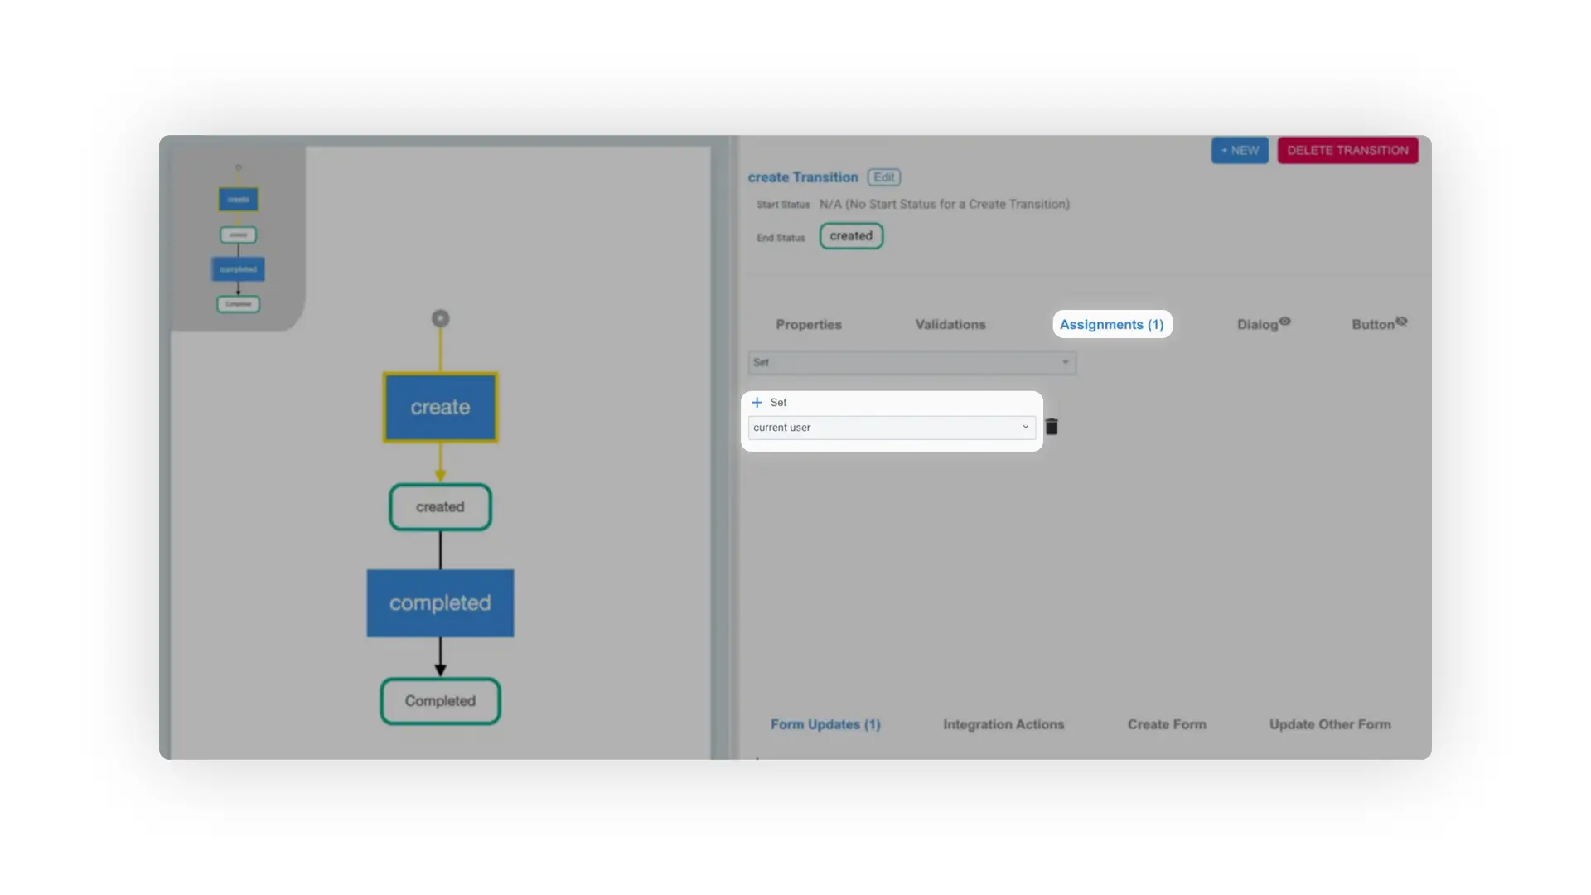Click the plus icon next to Set
This screenshot has width=1591, height=895.
[757, 403]
